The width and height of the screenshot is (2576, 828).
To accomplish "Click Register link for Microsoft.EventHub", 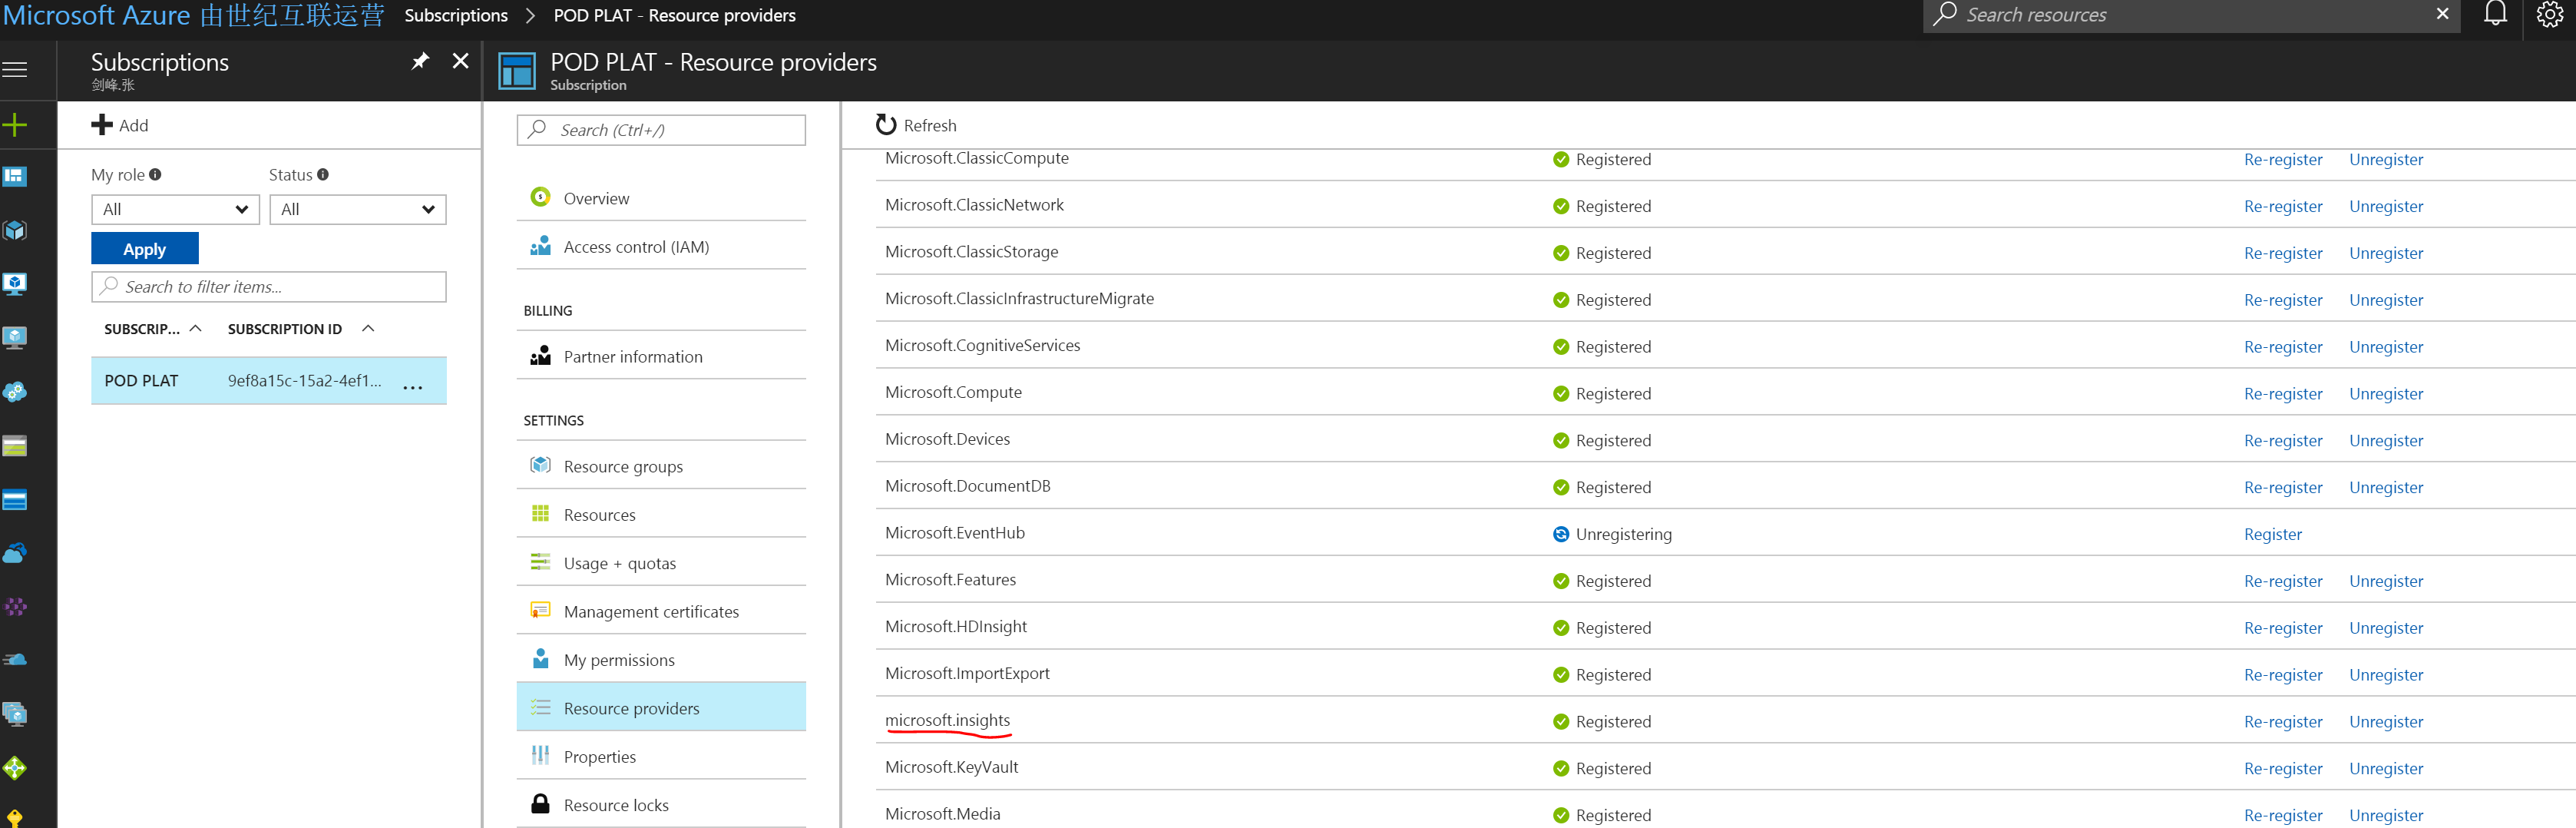I will pos(2272,534).
